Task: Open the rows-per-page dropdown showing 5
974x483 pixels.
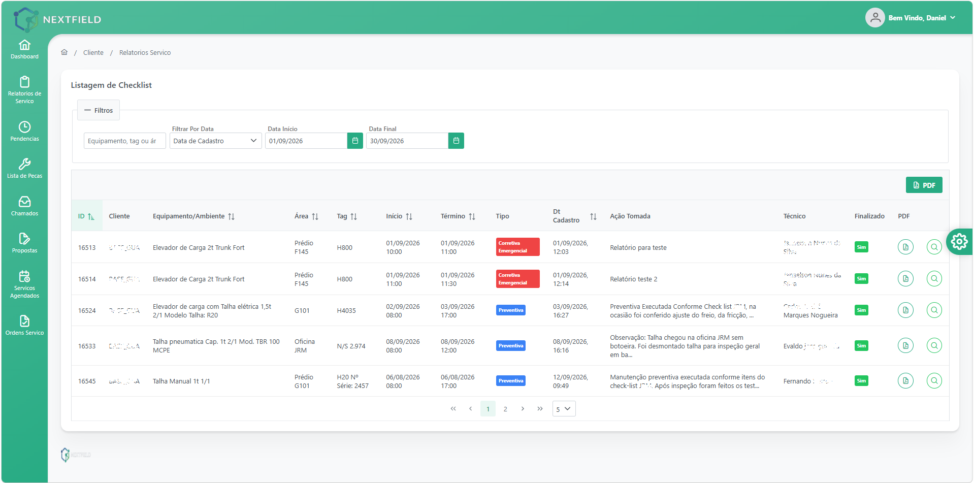Action: (564, 409)
